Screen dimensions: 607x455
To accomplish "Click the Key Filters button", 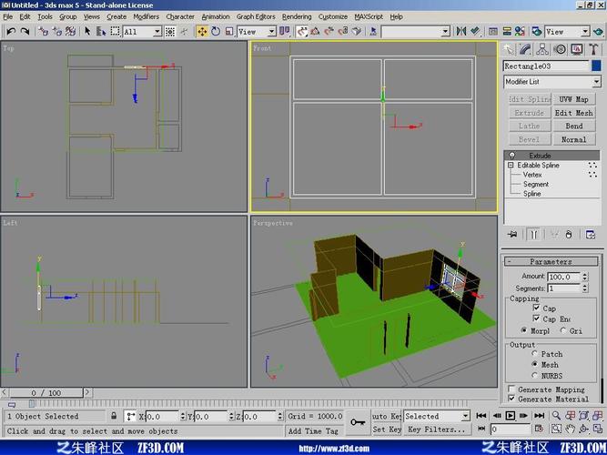I will tap(436, 430).
